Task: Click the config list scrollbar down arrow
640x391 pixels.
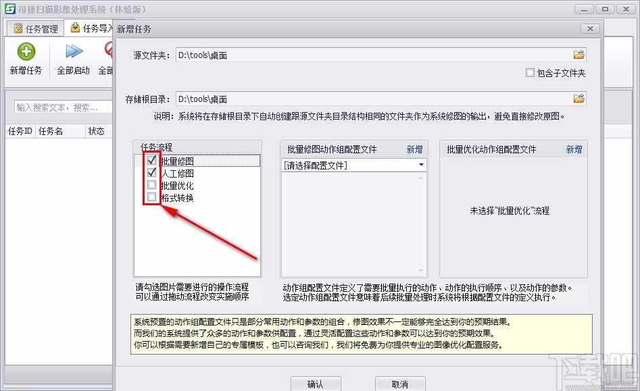Action: 421,271
